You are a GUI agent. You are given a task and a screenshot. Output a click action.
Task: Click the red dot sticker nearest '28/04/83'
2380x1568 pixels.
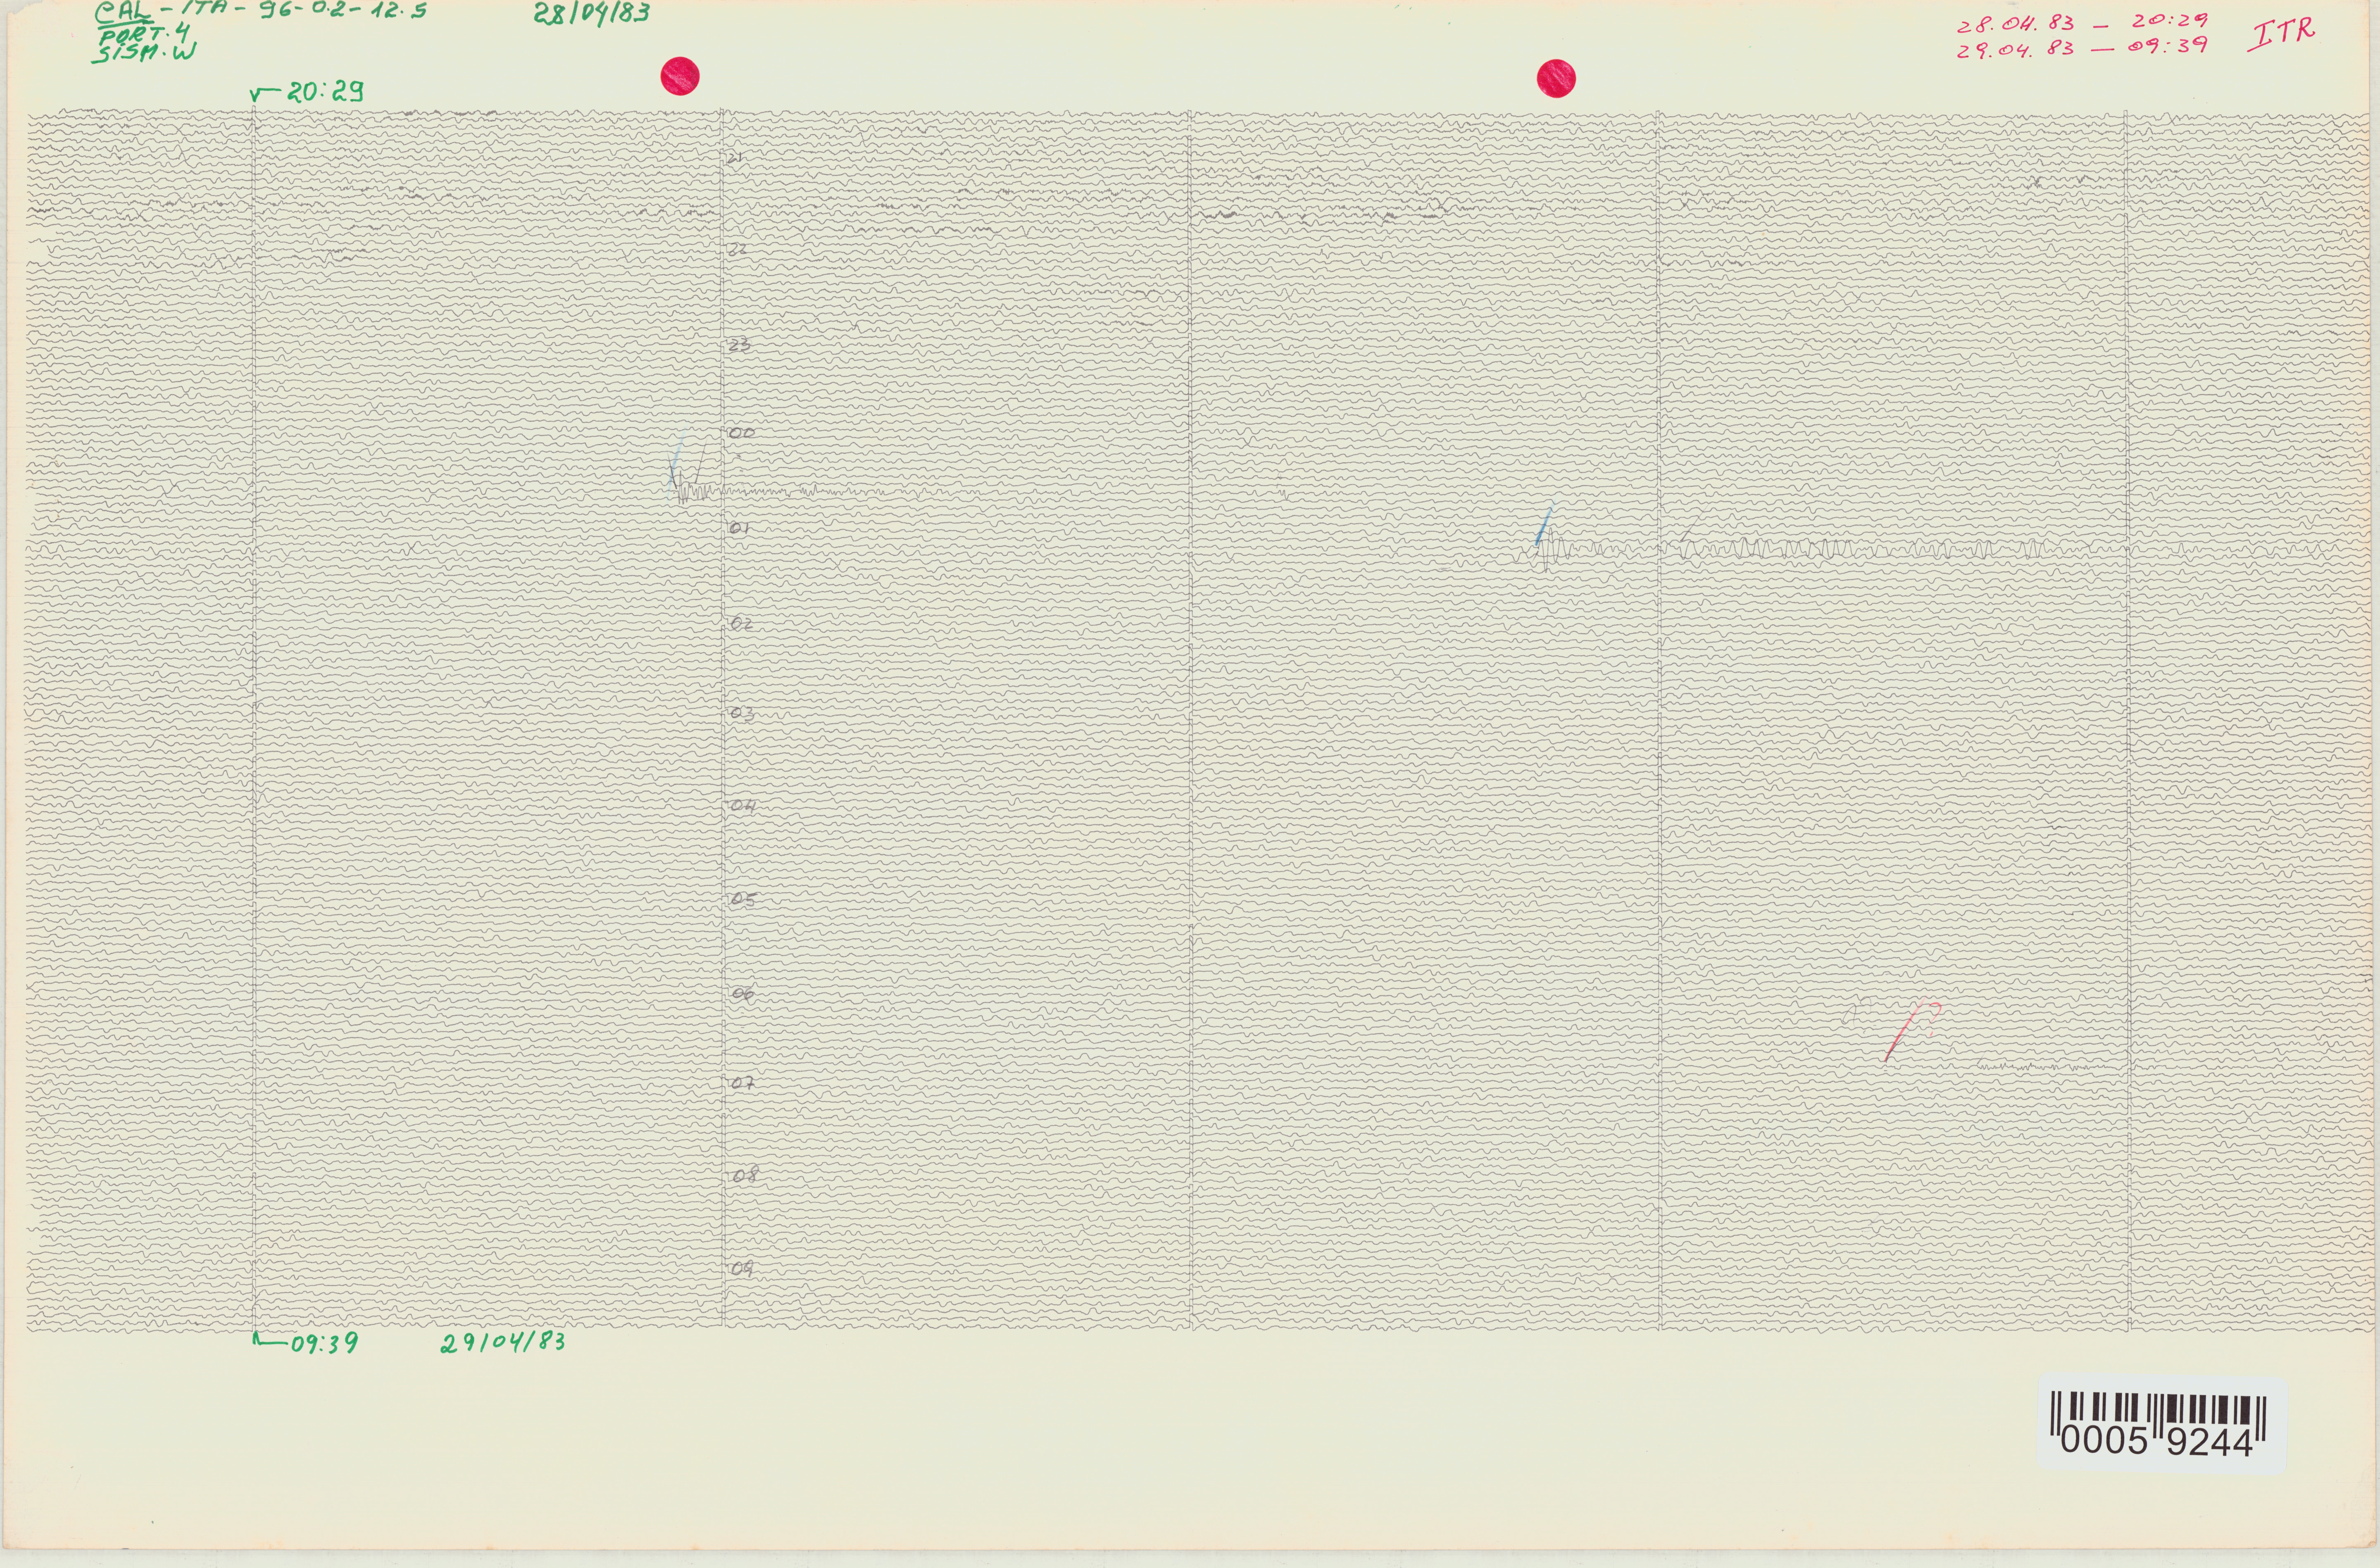point(680,76)
